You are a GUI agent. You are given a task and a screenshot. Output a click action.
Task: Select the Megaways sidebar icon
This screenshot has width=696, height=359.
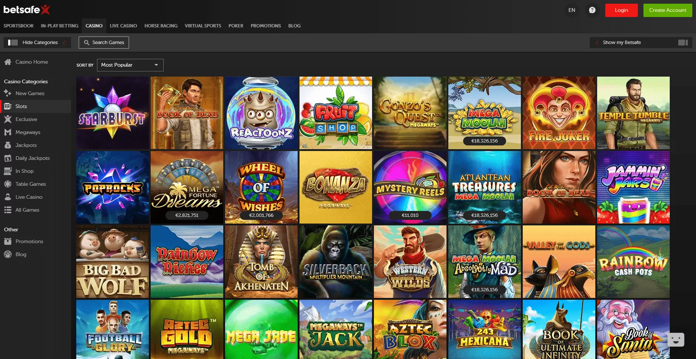coord(7,132)
